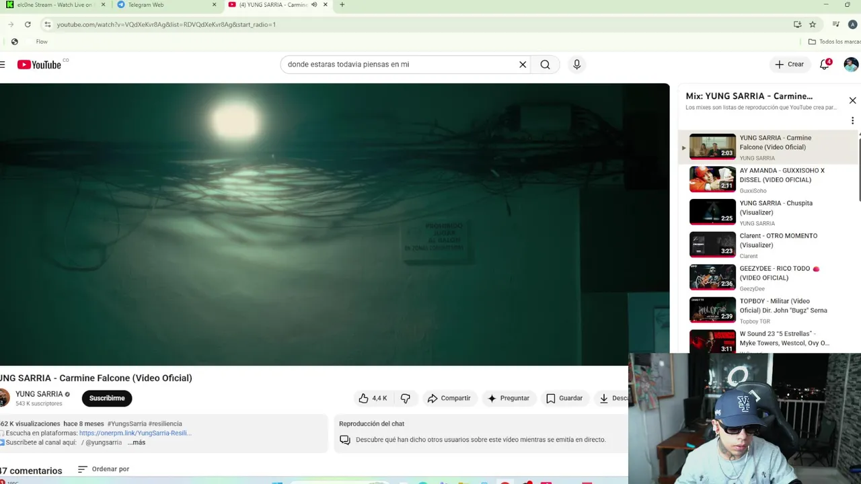The width and height of the screenshot is (861, 484).
Task: Open the YUNG SARRIA channel avatar
Action: pos(4,398)
